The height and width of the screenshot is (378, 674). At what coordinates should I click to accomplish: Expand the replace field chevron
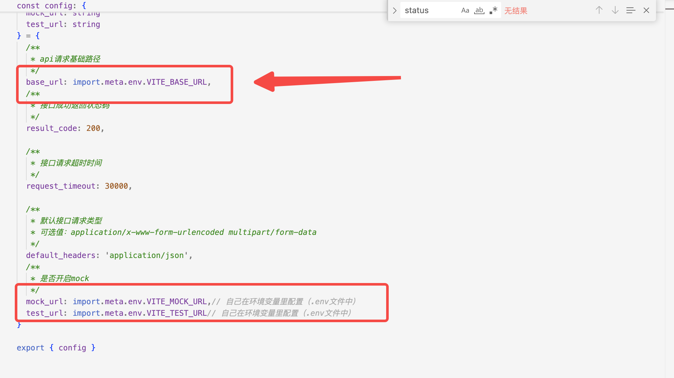coord(394,10)
